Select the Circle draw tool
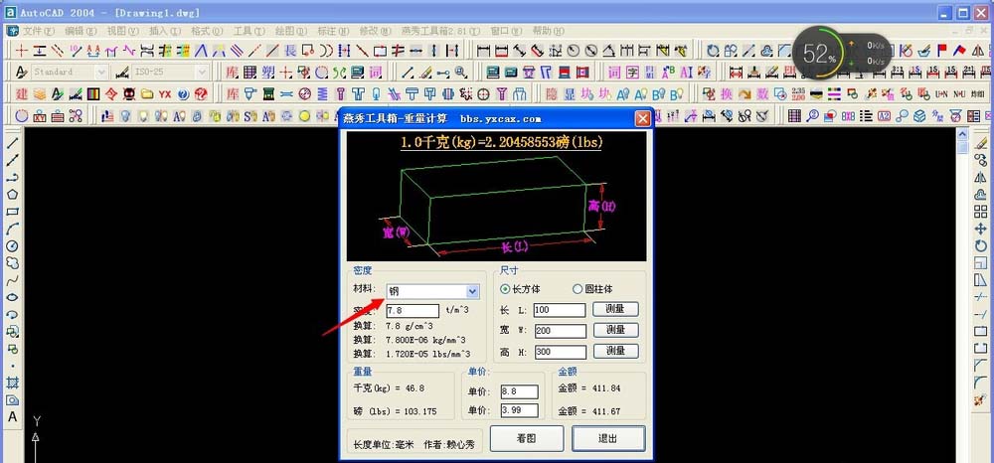The image size is (994, 463). [12, 245]
